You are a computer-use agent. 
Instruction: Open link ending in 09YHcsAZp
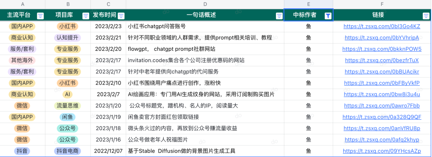pyautogui.click(x=382, y=151)
